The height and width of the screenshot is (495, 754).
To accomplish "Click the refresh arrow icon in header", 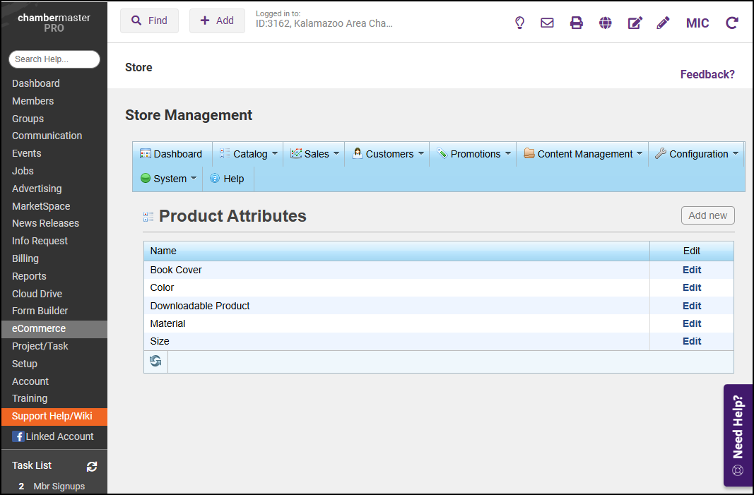I will [x=732, y=23].
